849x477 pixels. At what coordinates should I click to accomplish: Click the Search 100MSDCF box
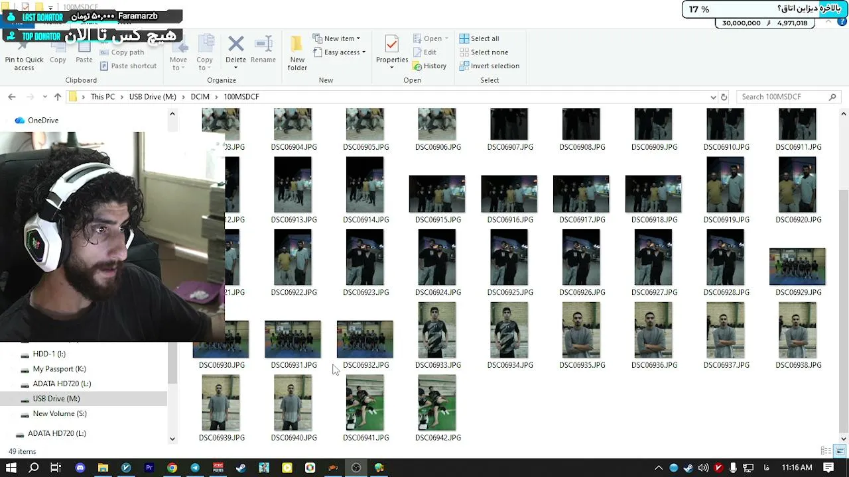click(789, 97)
